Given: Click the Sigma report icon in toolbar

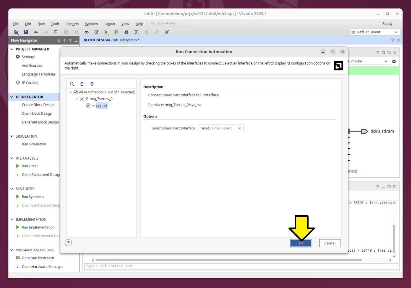Looking at the screenshot, I should pos(136,32).
